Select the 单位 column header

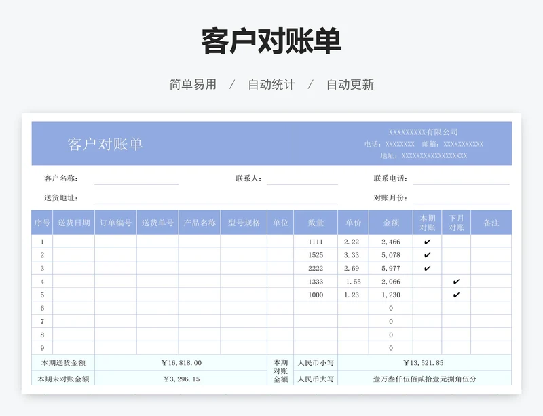[280, 223]
